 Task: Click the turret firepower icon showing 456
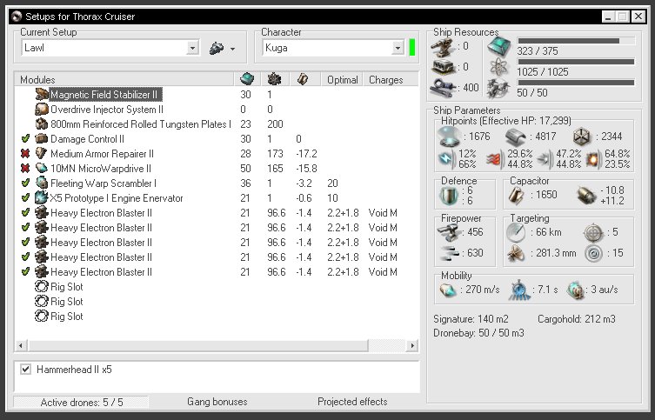[x=448, y=232]
